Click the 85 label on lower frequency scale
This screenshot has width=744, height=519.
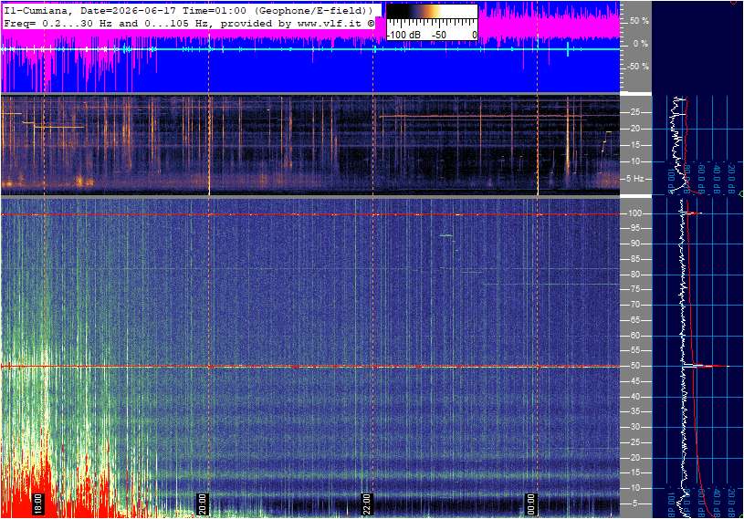(634, 259)
